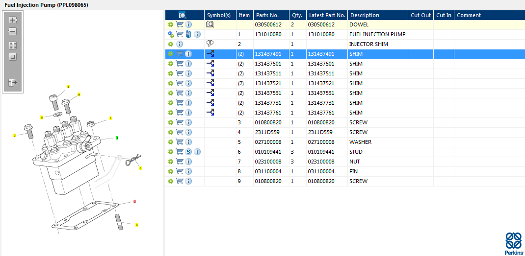Open info for SHIM 131437761
The image size is (525, 256).
click(188, 113)
